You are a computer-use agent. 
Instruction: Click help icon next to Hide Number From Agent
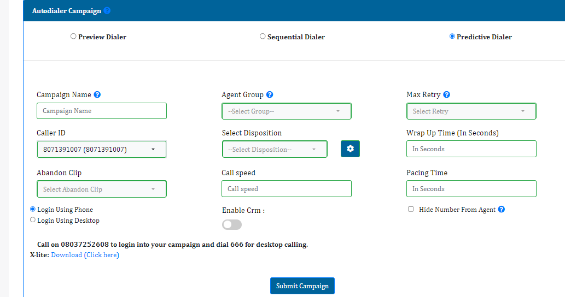[502, 209]
